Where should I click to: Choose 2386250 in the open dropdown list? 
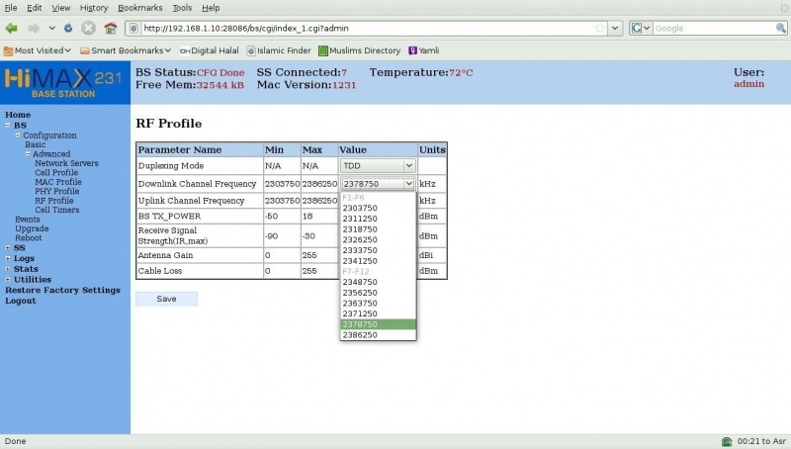[x=359, y=334]
